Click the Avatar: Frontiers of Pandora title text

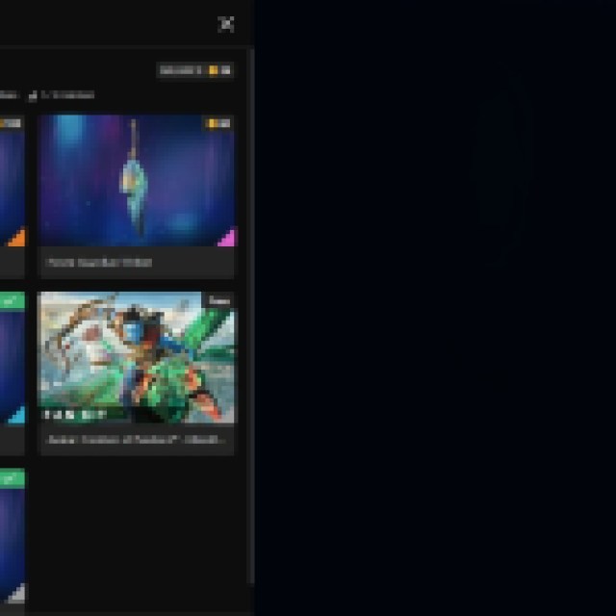click(137, 440)
